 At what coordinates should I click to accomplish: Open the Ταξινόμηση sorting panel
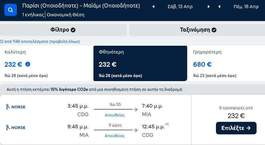pyautogui.click(x=197, y=30)
